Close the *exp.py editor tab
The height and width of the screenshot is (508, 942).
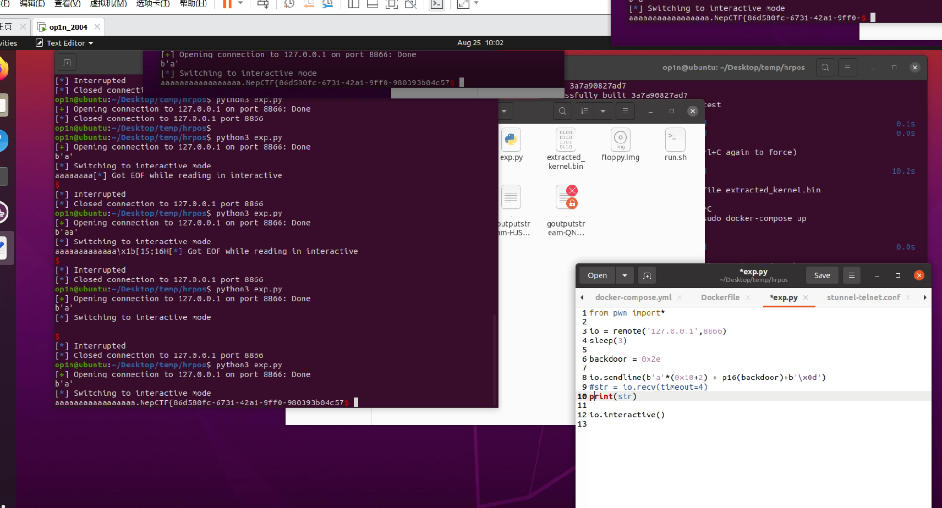(x=806, y=297)
